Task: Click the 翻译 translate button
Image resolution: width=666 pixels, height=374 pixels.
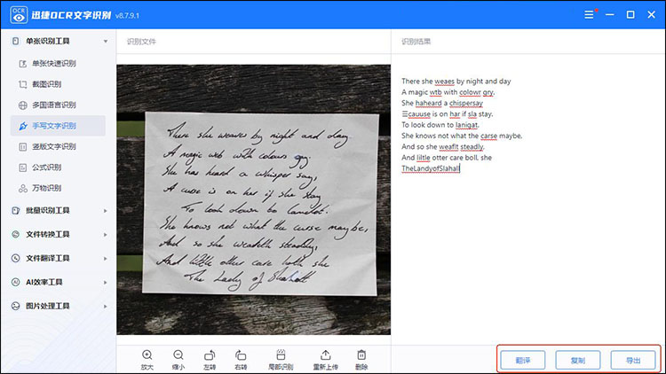Action: click(523, 360)
